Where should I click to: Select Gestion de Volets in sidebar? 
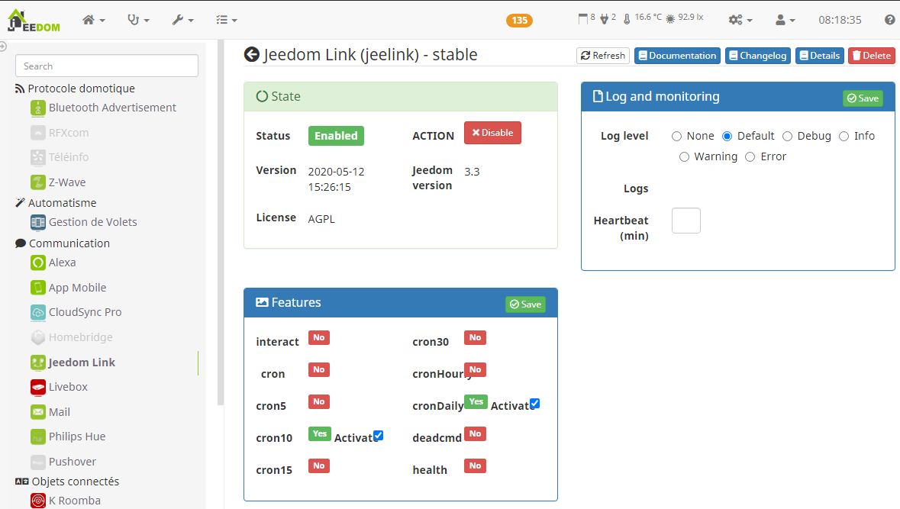coord(92,222)
